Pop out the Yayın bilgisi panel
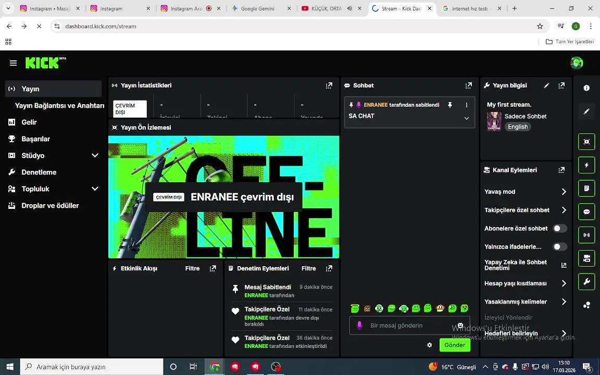 click(561, 85)
